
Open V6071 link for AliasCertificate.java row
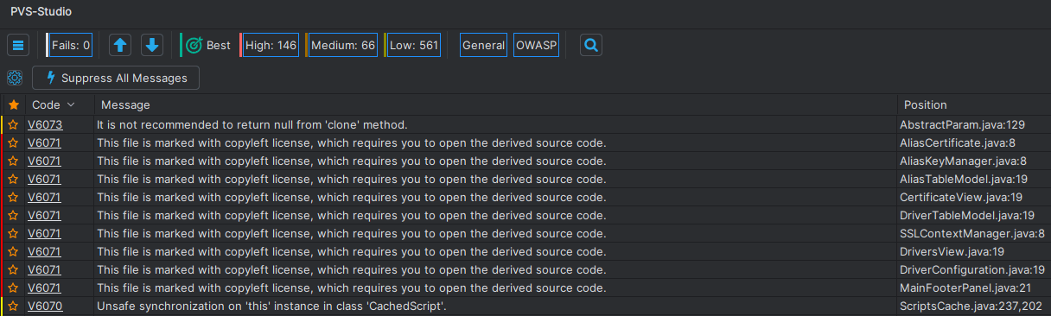[44, 143]
